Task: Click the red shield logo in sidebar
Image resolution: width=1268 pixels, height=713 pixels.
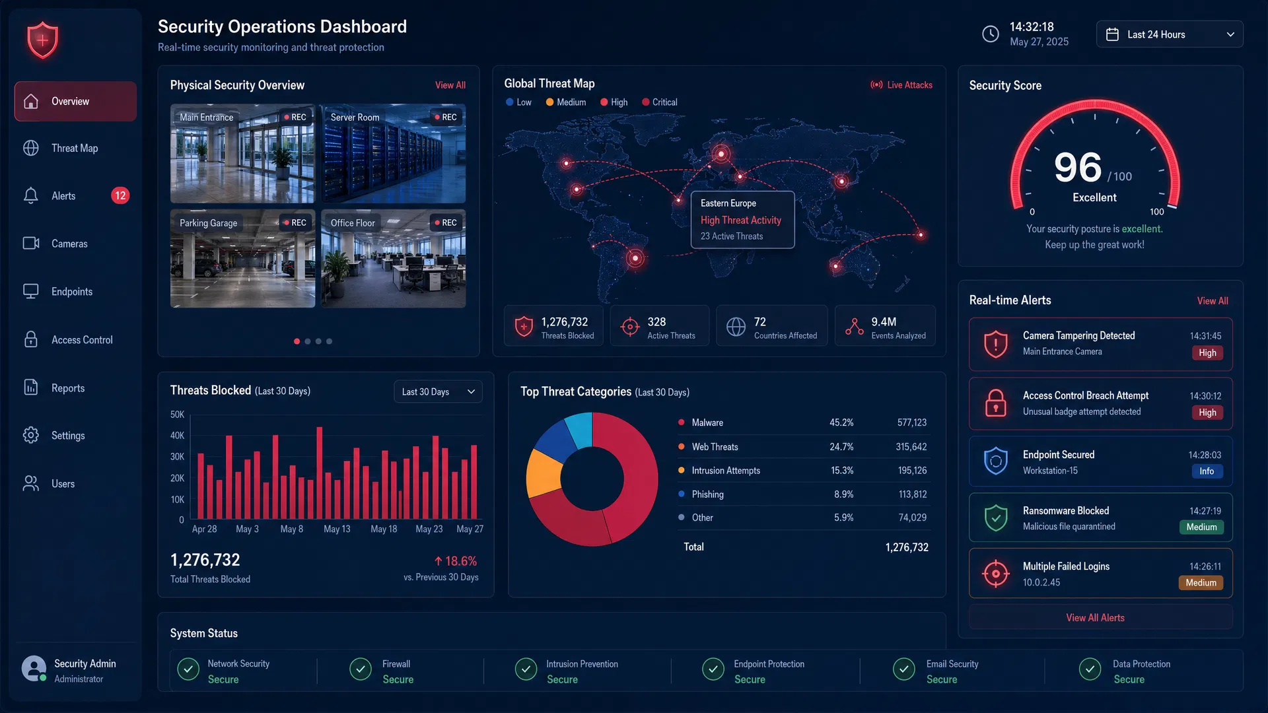Action: click(43, 40)
